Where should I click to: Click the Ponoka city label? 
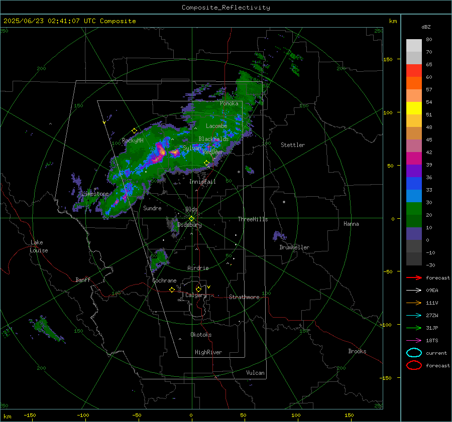tap(229, 103)
